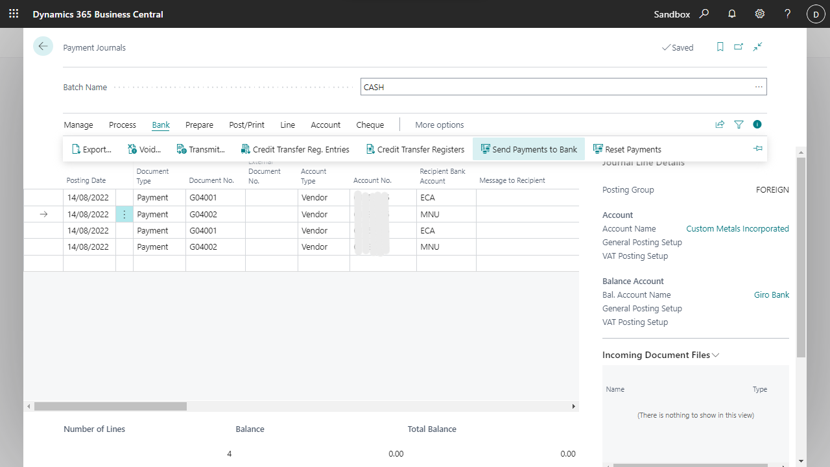Select the Bank tab
Viewport: 830px width, 467px height.
(x=161, y=125)
